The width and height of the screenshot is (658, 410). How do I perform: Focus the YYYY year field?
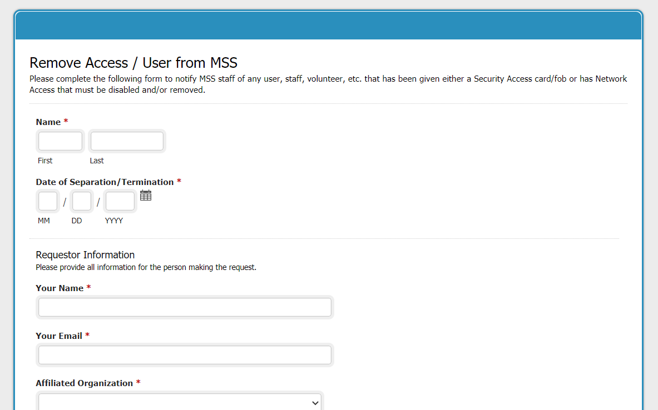pyautogui.click(x=120, y=201)
